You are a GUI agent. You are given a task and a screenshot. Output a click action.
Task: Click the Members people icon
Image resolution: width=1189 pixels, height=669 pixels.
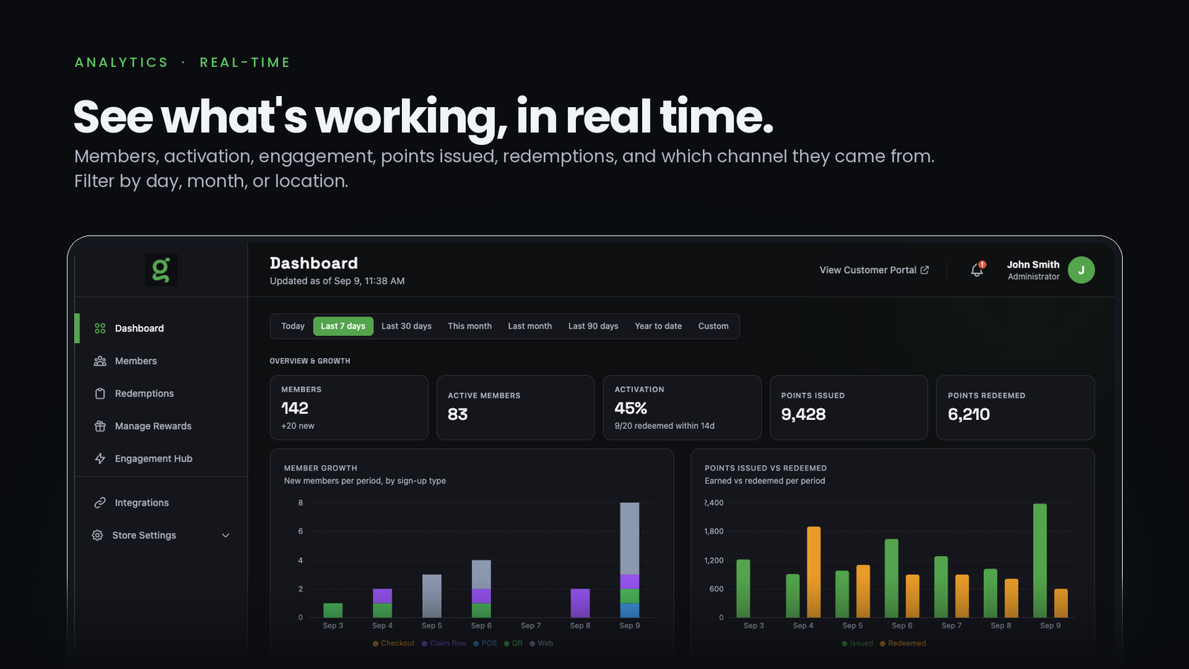point(100,361)
